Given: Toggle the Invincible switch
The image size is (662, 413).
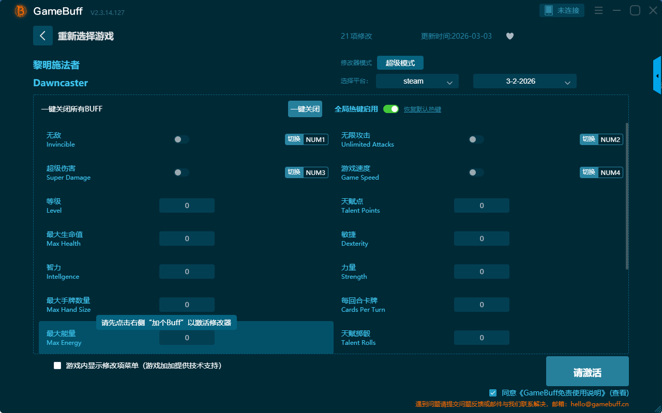Looking at the screenshot, I should 182,139.
